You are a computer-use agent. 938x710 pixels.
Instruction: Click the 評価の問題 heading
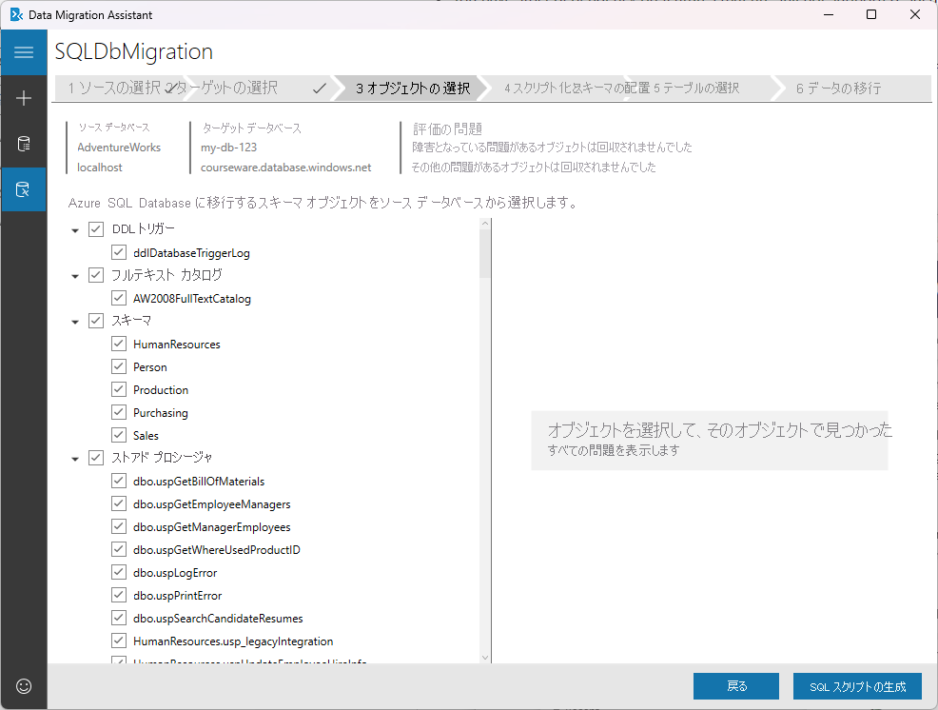[447, 128]
